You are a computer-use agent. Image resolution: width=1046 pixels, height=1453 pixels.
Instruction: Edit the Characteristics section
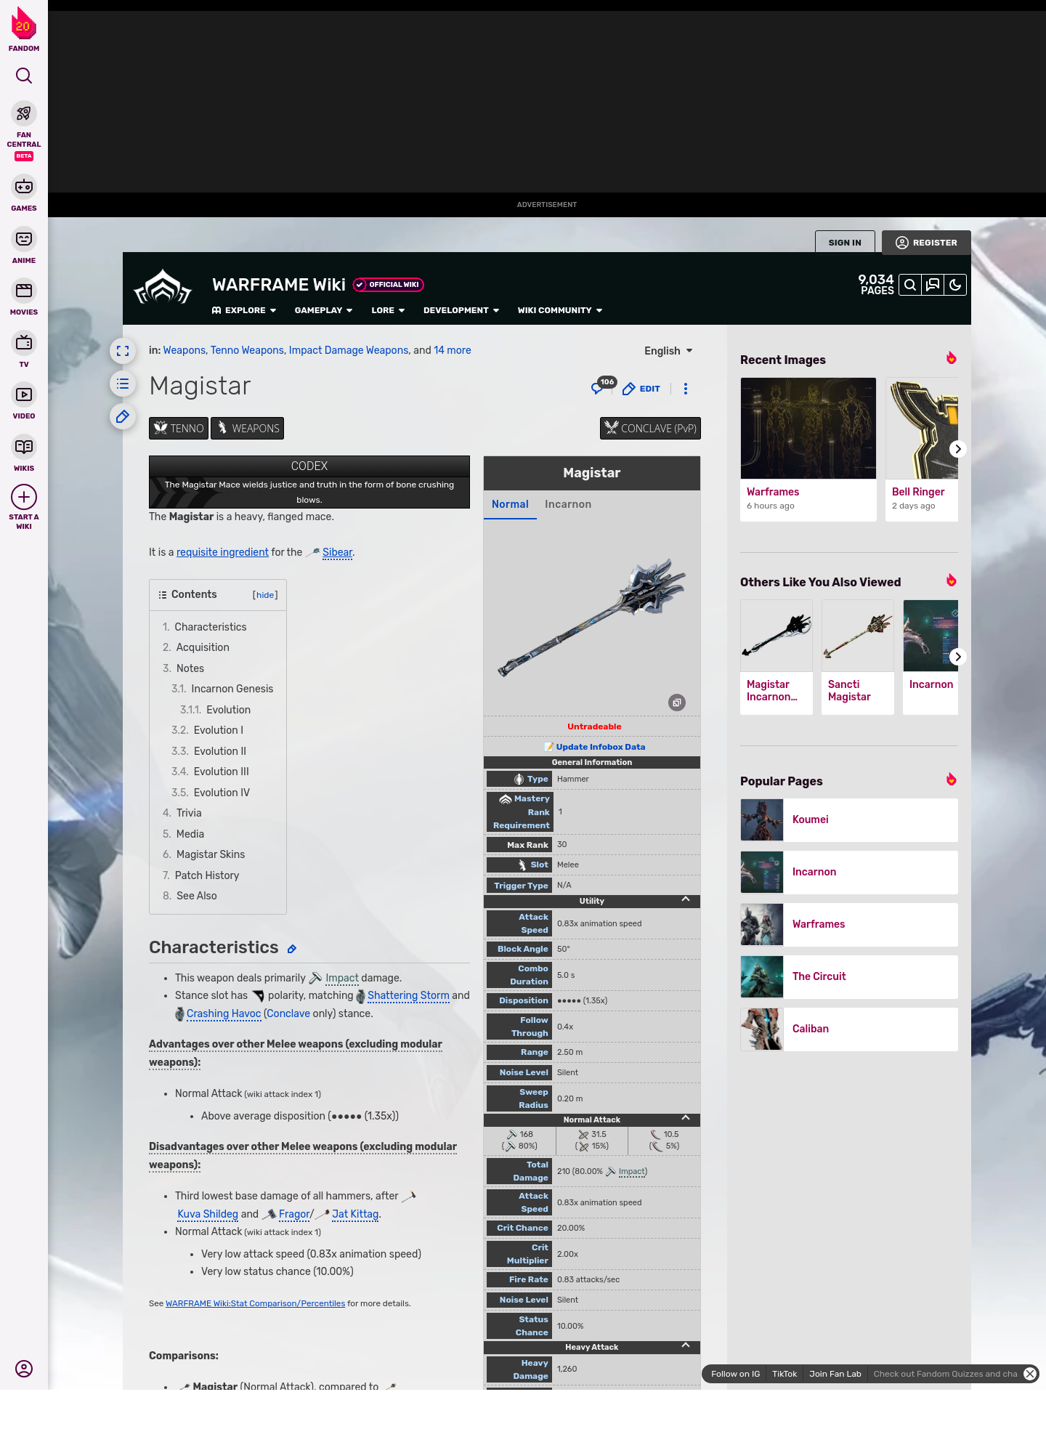[x=292, y=949]
